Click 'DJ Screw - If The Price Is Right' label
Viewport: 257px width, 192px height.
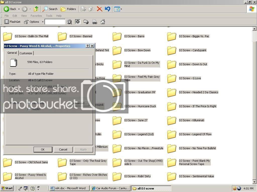(x=198, y=106)
